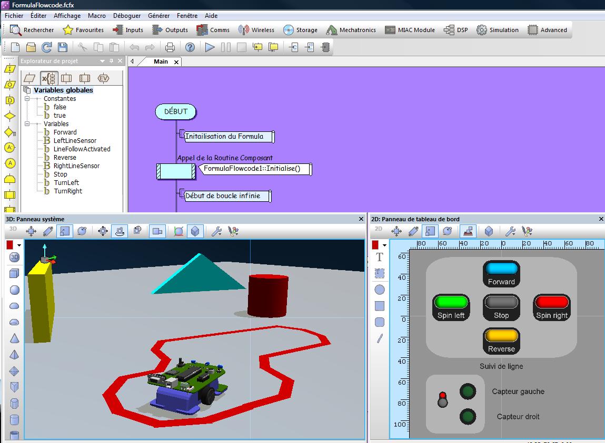
Task: Click the Save file icon
Action: [63, 47]
